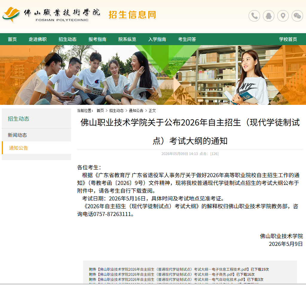
Task: Open the 走进佛职 menu item
Action: [38, 39]
